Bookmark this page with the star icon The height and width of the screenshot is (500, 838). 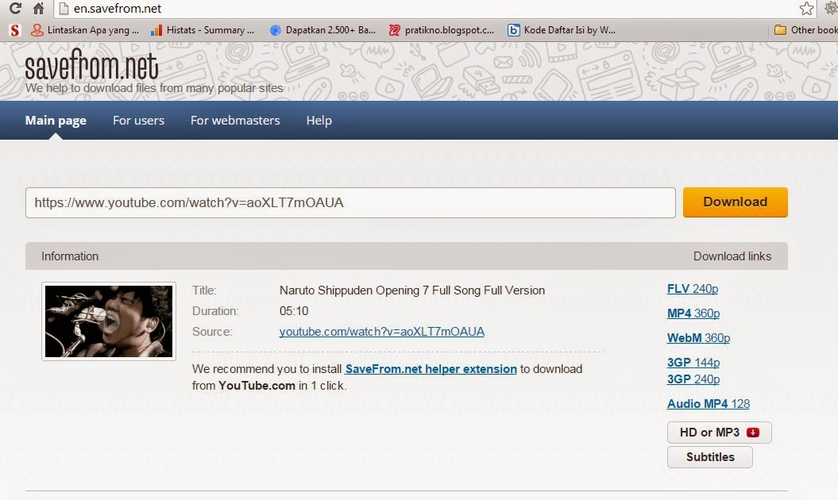[806, 8]
